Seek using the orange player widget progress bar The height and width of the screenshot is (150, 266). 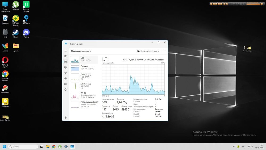point(253,4)
